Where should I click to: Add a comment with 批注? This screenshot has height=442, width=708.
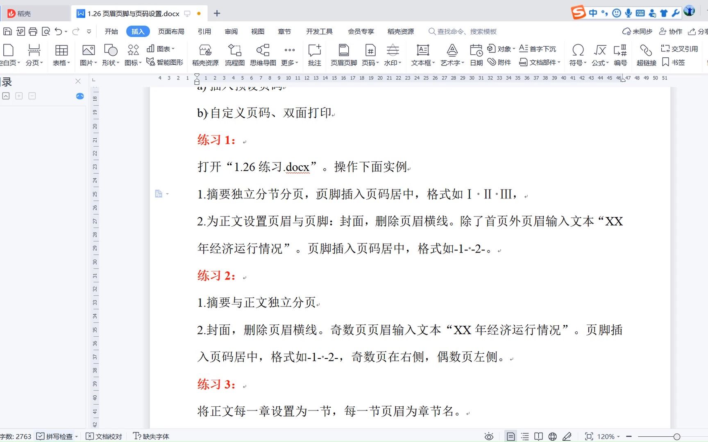[x=315, y=55]
